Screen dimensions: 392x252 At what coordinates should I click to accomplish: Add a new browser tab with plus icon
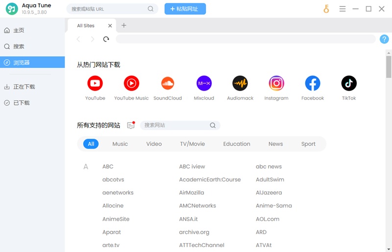[x=124, y=25]
